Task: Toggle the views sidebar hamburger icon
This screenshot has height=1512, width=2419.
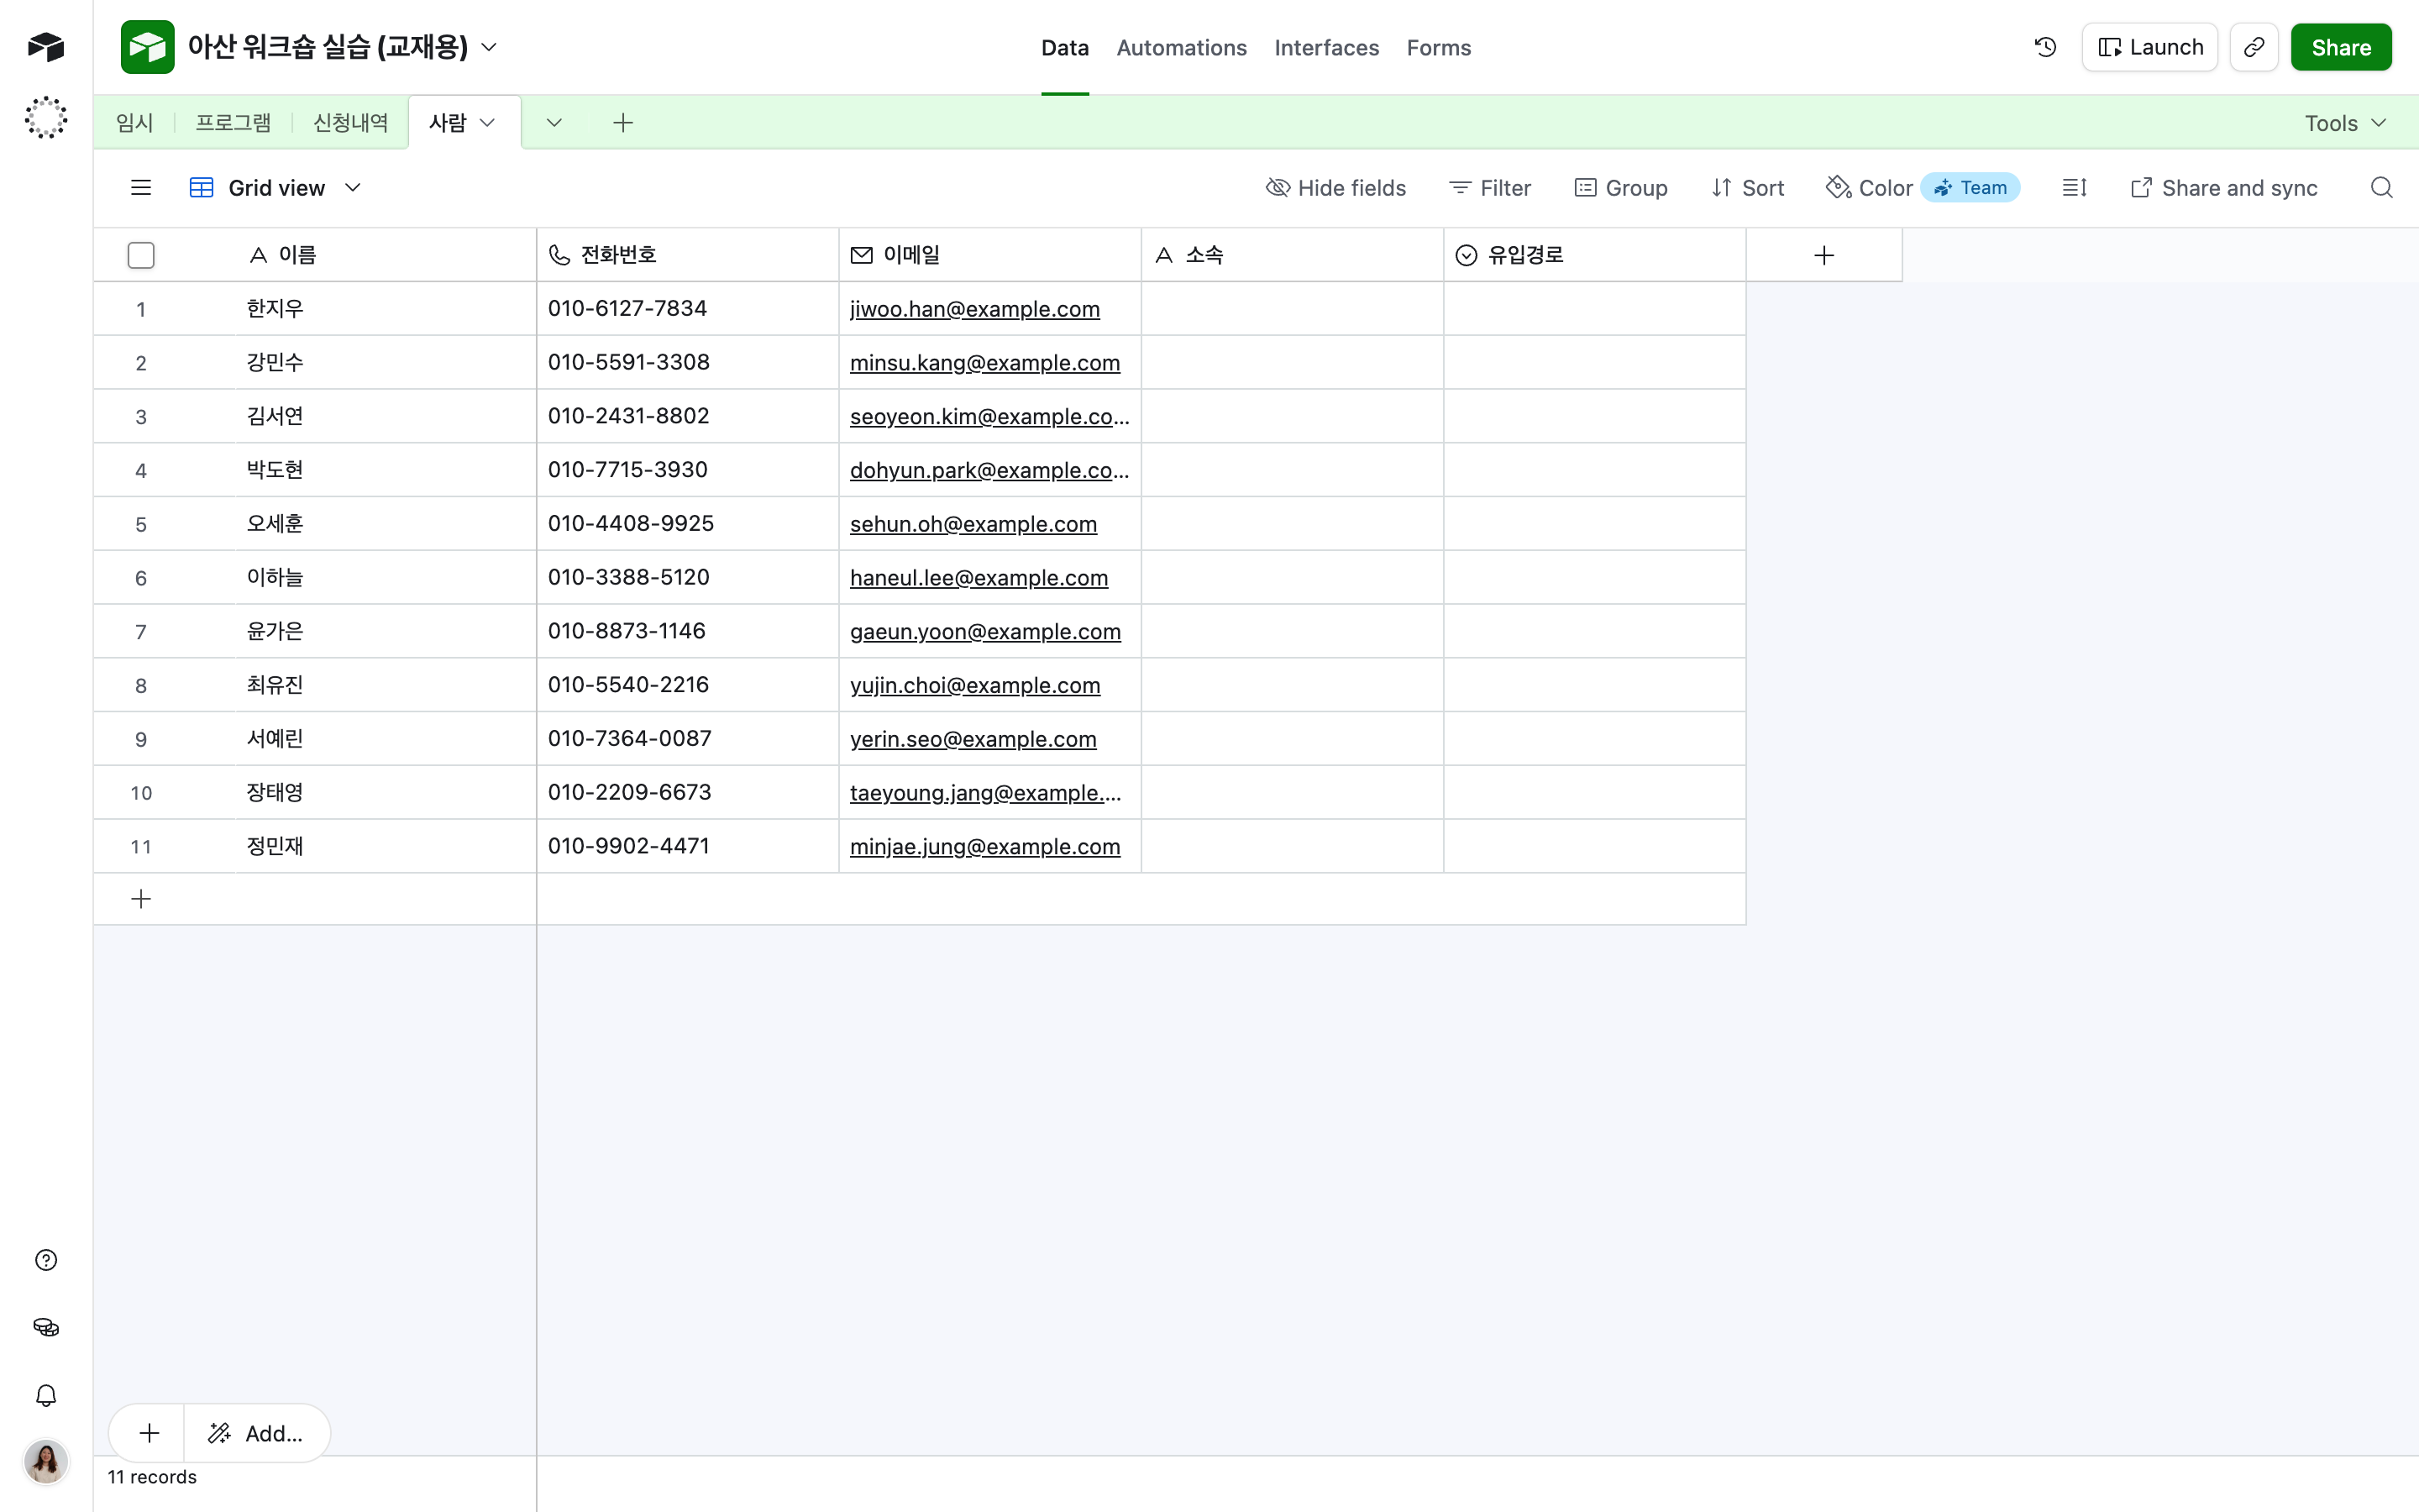Action: (141, 188)
